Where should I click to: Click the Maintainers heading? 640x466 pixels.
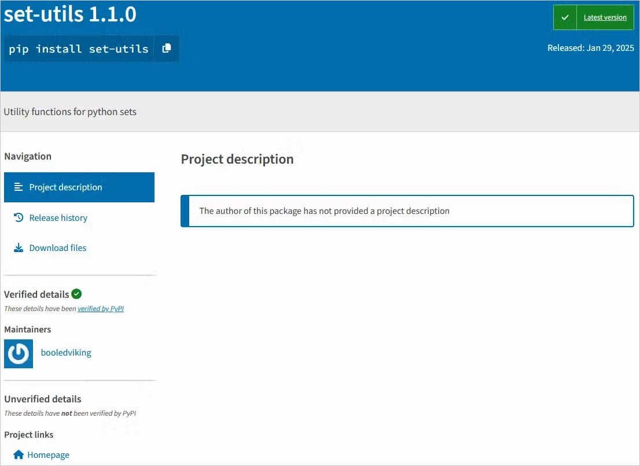27,330
